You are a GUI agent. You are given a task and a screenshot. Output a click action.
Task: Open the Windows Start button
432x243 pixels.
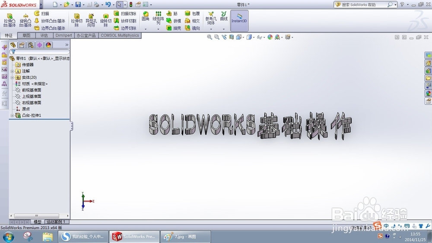pyautogui.click(x=9, y=237)
